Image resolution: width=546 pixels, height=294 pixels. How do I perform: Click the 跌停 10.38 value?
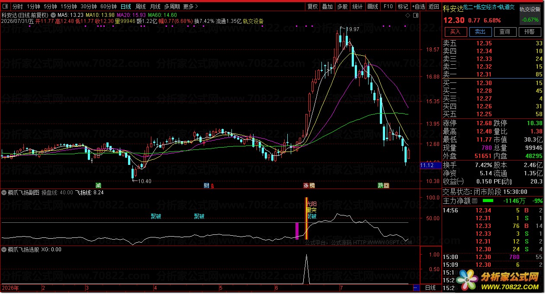click(x=535, y=123)
